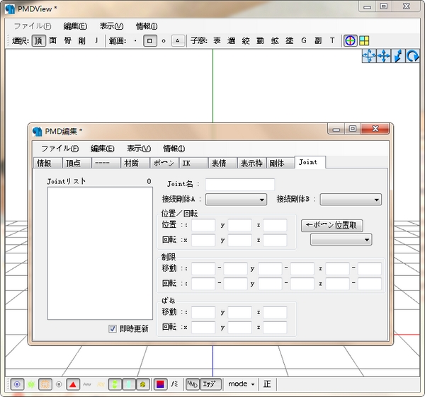Toggle the 頂 vertex selection button
This screenshot has width=425, height=397.
coord(38,41)
